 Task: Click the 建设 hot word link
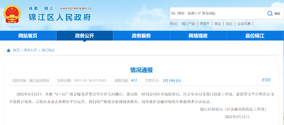click(218, 24)
